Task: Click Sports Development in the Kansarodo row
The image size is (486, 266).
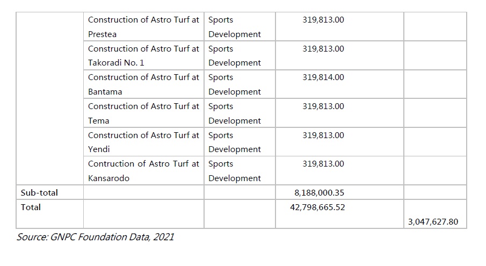Action: (x=235, y=171)
